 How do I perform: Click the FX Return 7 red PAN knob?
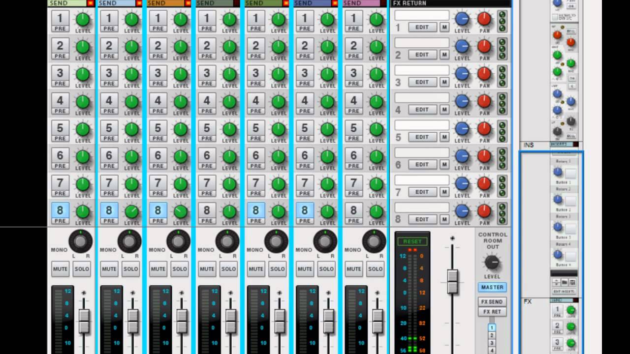tap(484, 184)
